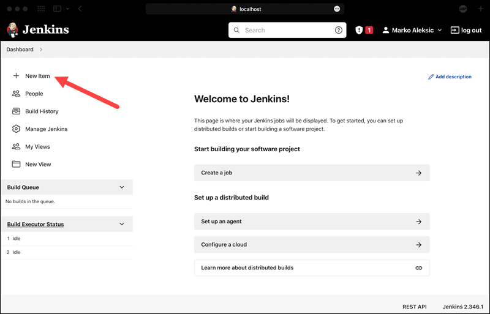Open the sidebar options dropdown arrow in browser toolbar

coord(67,9)
